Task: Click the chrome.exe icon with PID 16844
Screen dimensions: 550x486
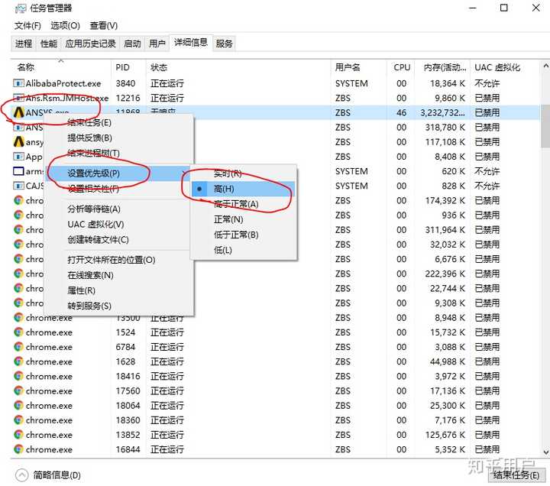Action: [18, 449]
